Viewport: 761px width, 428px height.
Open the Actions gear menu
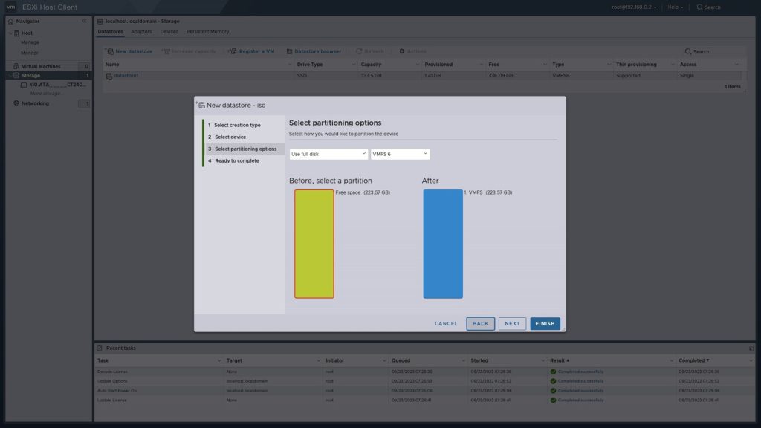pyautogui.click(x=412, y=51)
